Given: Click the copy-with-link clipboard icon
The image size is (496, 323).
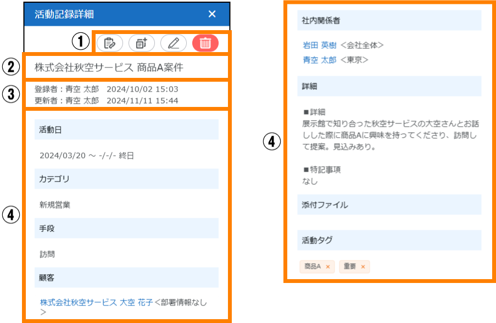Looking at the screenshot, I should [109, 43].
